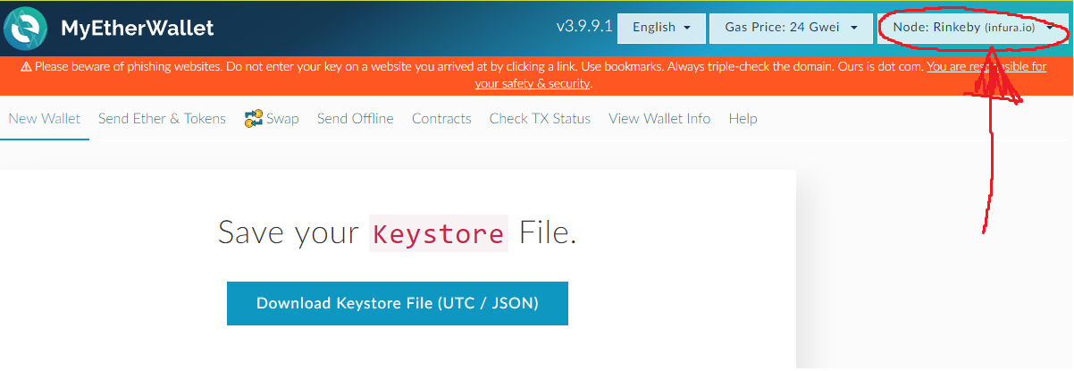Open the View Wallet Info tab
Screen dimensions: 1074x371
point(659,119)
